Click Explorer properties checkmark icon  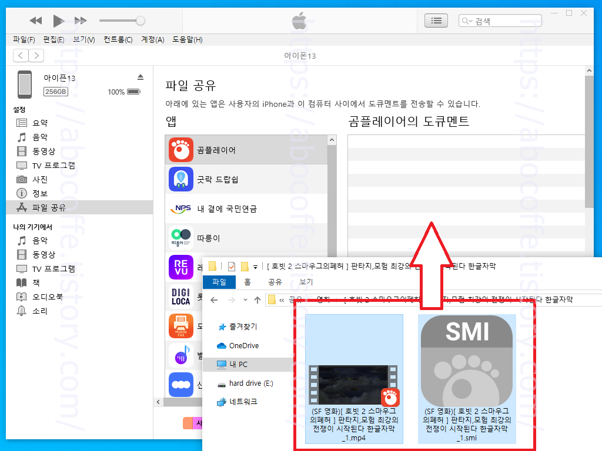232,266
